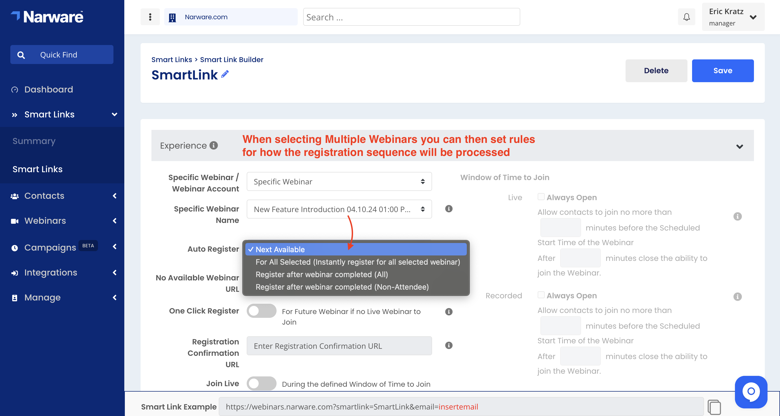Click the Integrations arrow icon
The height and width of the screenshot is (416, 780).
point(15,273)
